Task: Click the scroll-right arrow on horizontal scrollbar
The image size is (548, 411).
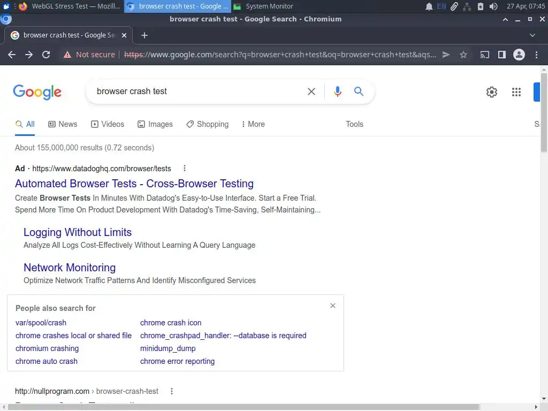Action: 536,407
